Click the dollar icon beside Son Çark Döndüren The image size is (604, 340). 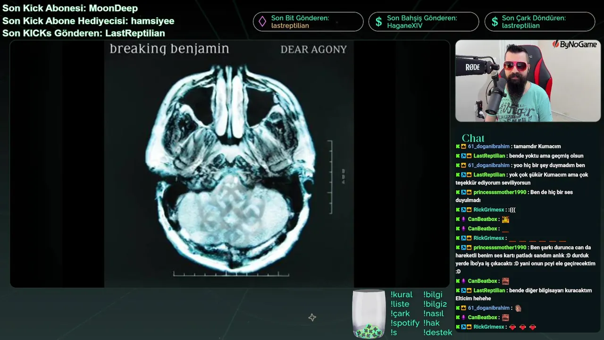point(495,22)
